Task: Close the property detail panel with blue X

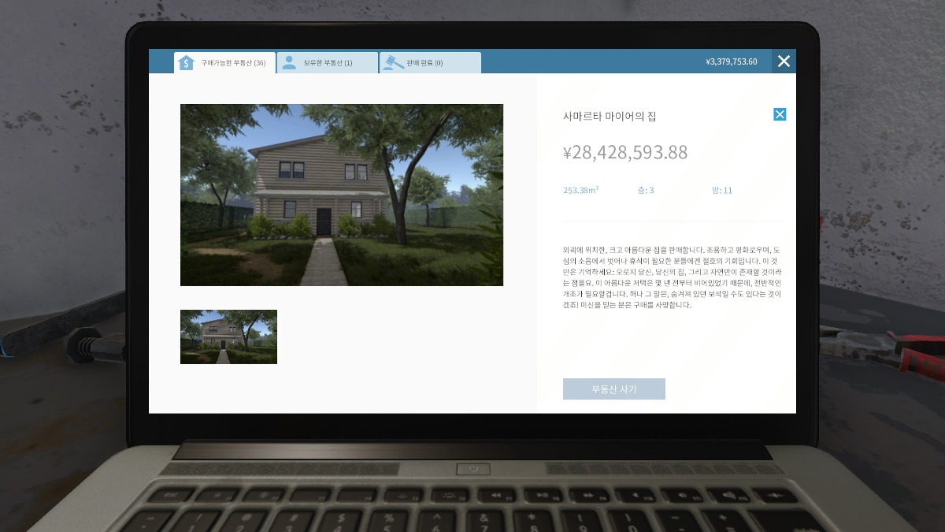Action: [x=780, y=114]
